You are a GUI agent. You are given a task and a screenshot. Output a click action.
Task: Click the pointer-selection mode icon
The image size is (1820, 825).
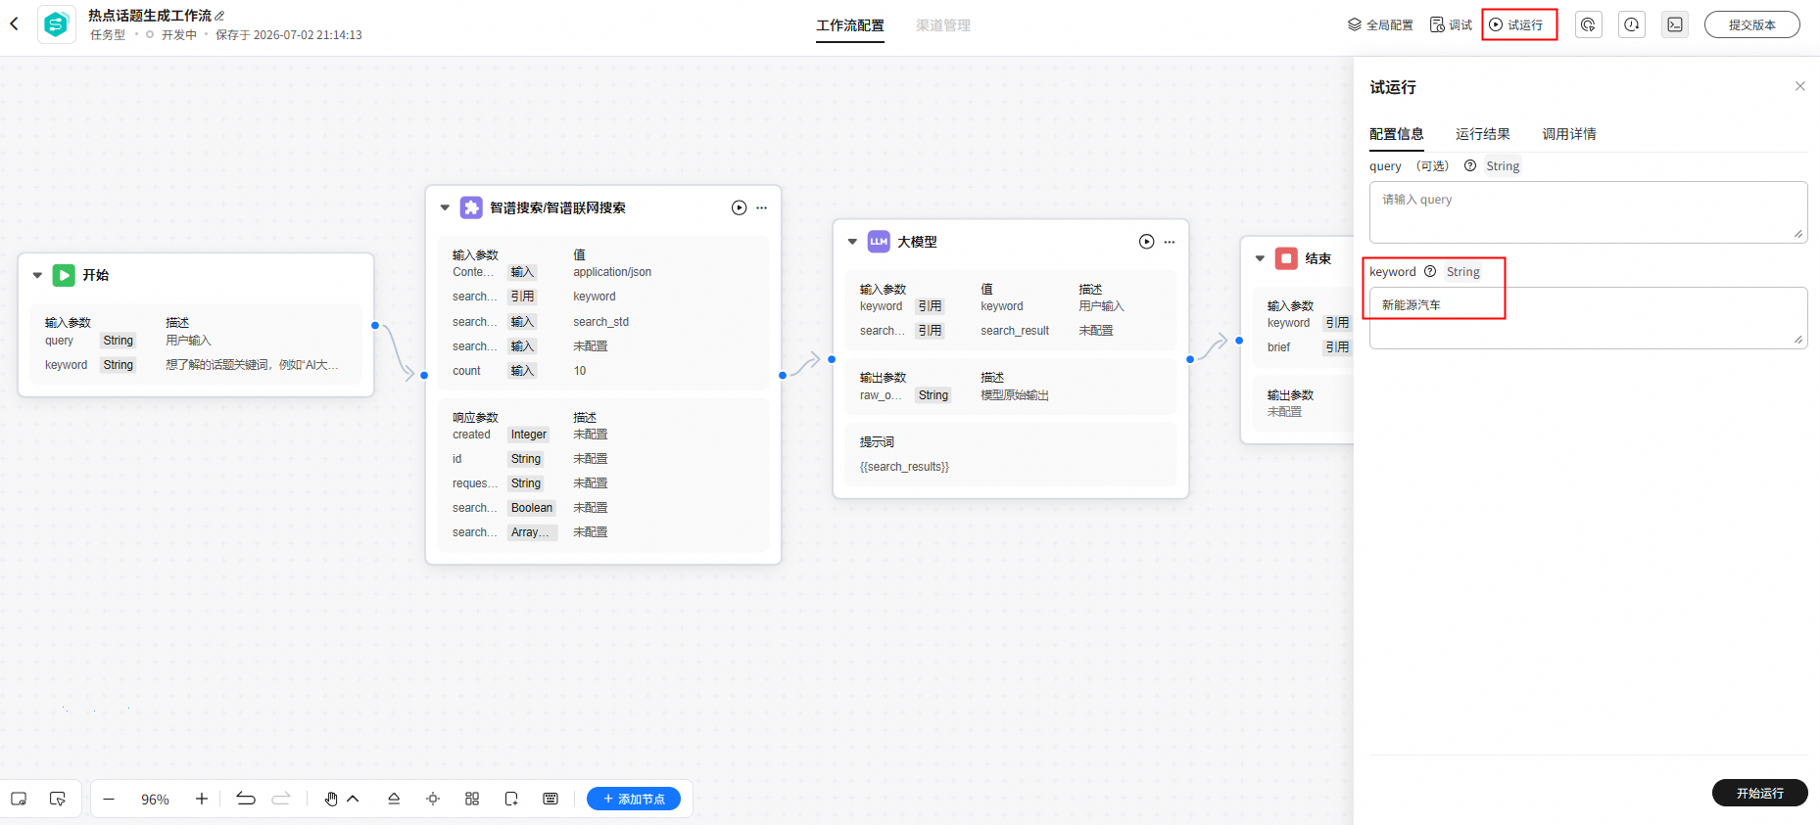[58, 799]
